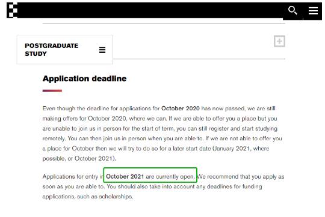This screenshot has height=217, width=325.
Task: Click the bold October 2021 text
Action: coord(125,176)
